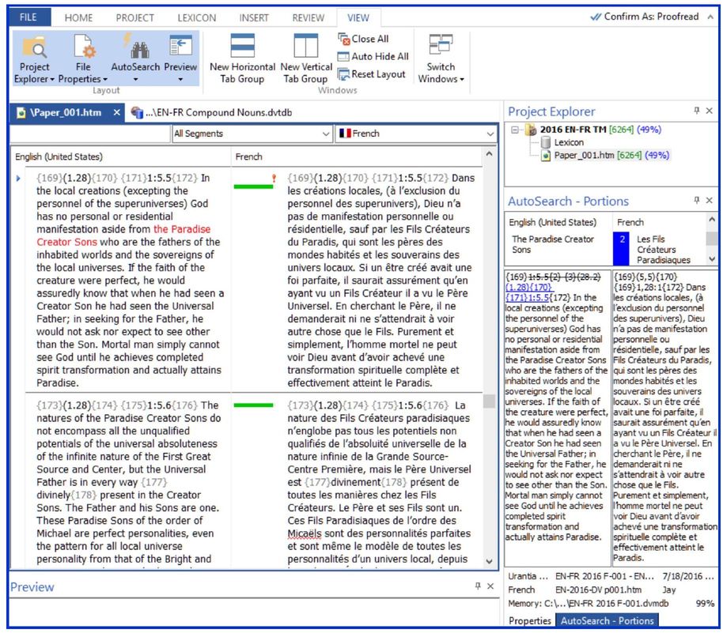Switch to the LEXICON ribbon tab

tap(196, 17)
